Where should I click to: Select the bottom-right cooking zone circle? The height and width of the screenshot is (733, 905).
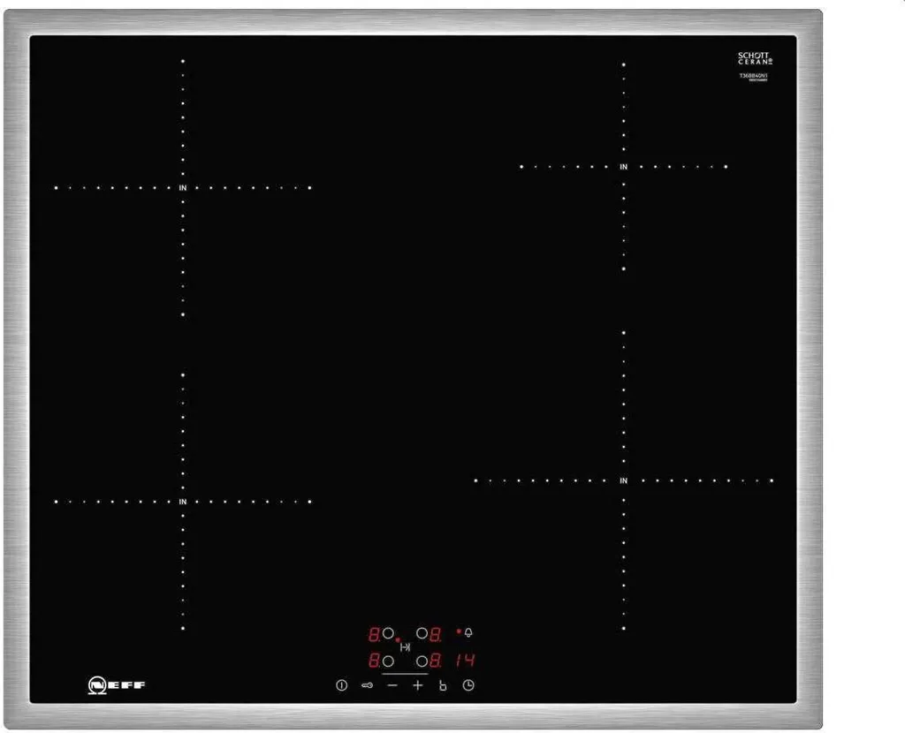coord(422,661)
